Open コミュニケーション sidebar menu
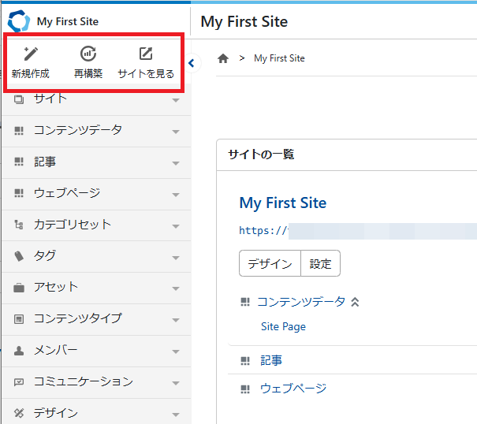Viewport: 477px width, 424px height. 83,381
